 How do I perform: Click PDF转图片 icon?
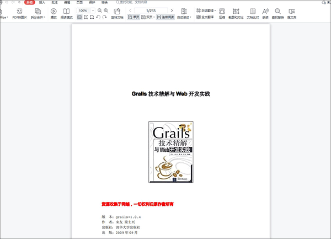coord(20,11)
